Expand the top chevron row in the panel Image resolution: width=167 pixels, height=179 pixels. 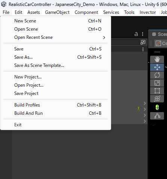pos(145,103)
